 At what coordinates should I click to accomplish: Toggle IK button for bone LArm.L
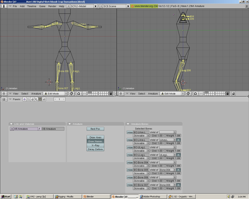(178, 140)
